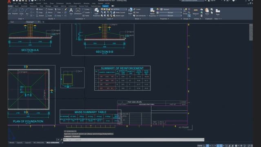Screen dimensions: 261x147
Task: Expand the Properties panel
Action: pyautogui.click(x=164, y=19)
